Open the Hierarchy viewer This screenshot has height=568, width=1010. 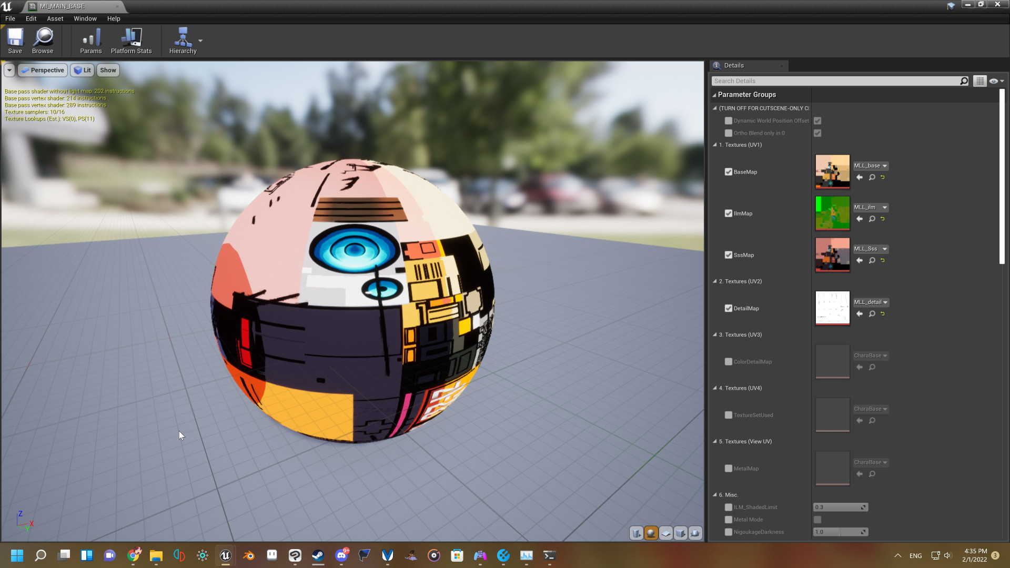pyautogui.click(x=183, y=40)
